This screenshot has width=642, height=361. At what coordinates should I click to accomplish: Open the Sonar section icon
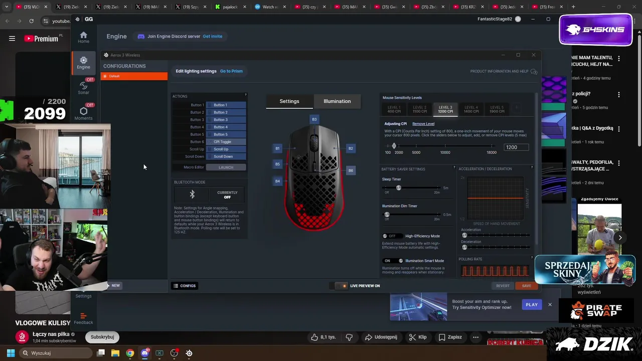pos(83,86)
